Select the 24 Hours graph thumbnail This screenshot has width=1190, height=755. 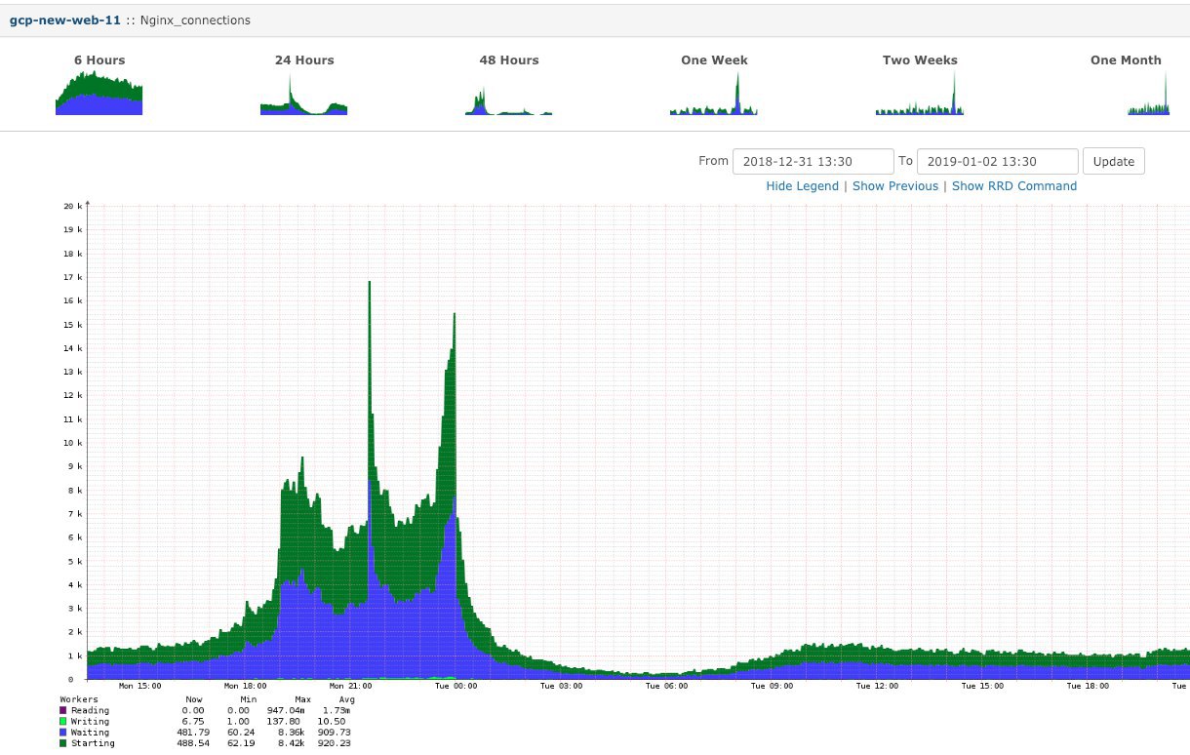304,94
